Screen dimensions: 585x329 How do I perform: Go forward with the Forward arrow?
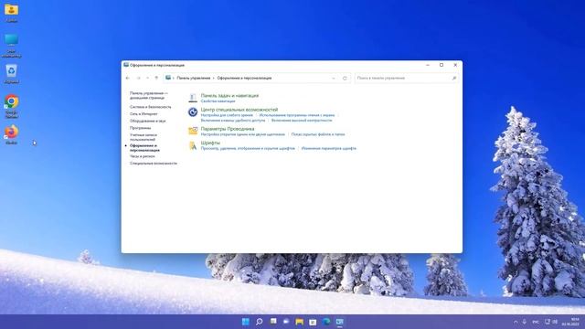coord(138,78)
